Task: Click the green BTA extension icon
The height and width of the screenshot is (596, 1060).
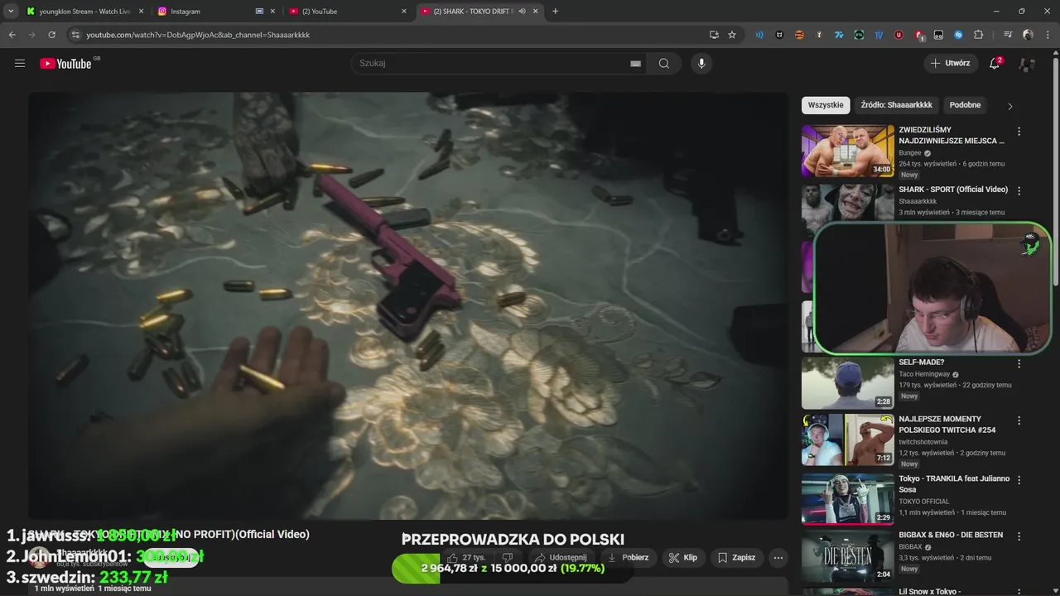Action: 859,35
